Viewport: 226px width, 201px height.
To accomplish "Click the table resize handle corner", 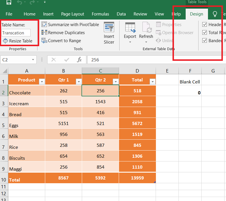I will click(x=155, y=182).
